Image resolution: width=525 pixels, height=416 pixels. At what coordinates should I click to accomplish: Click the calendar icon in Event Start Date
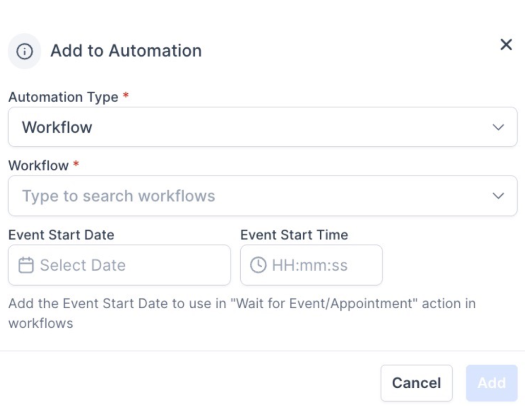click(26, 265)
